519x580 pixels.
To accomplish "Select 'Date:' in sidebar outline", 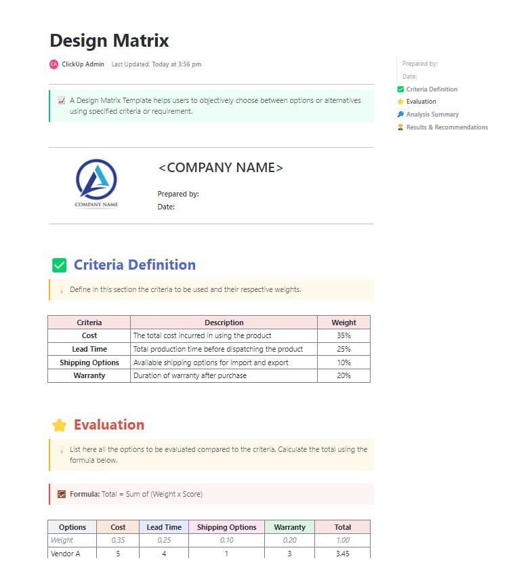I will tap(409, 77).
